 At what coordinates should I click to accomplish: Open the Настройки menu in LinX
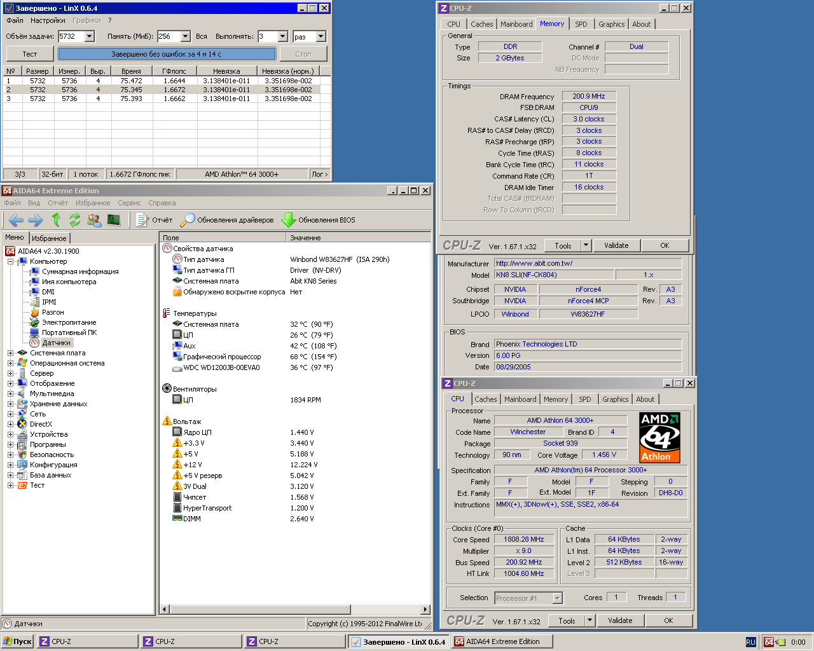coord(48,20)
